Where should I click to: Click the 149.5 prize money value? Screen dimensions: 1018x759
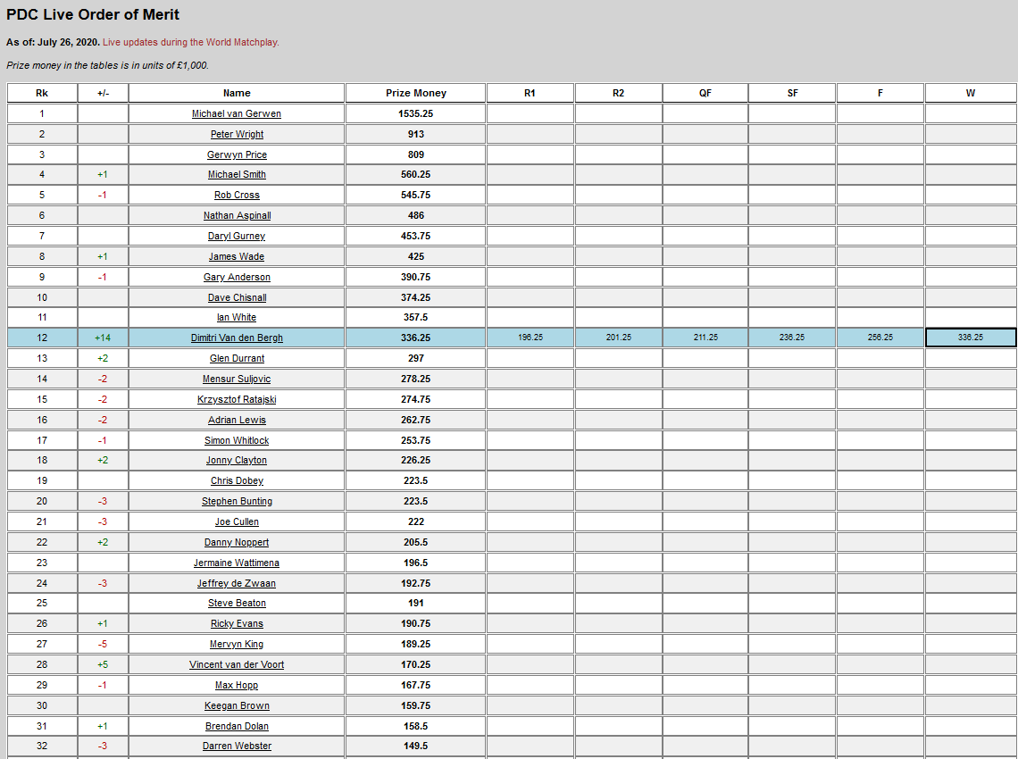(415, 746)
